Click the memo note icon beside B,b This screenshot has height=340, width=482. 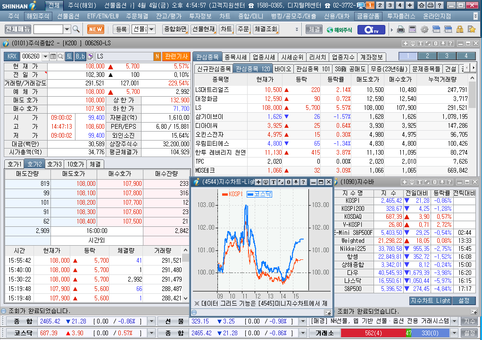coord(91,56)
